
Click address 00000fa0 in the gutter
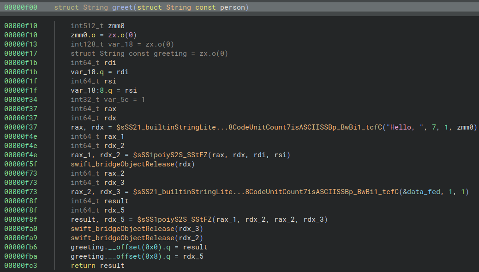pyautogui.click(x=21, y=229)
